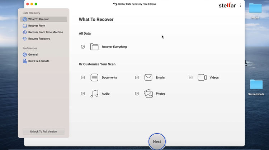This screenshot has width=269, height=150.
Task: Click the Recover From drive icon
Action: pos(25,26)
